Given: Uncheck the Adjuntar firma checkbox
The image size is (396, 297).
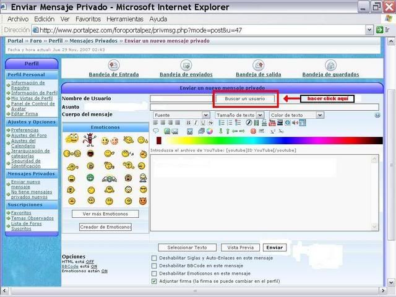Looking at the screenshot, I should pos(154,281).
